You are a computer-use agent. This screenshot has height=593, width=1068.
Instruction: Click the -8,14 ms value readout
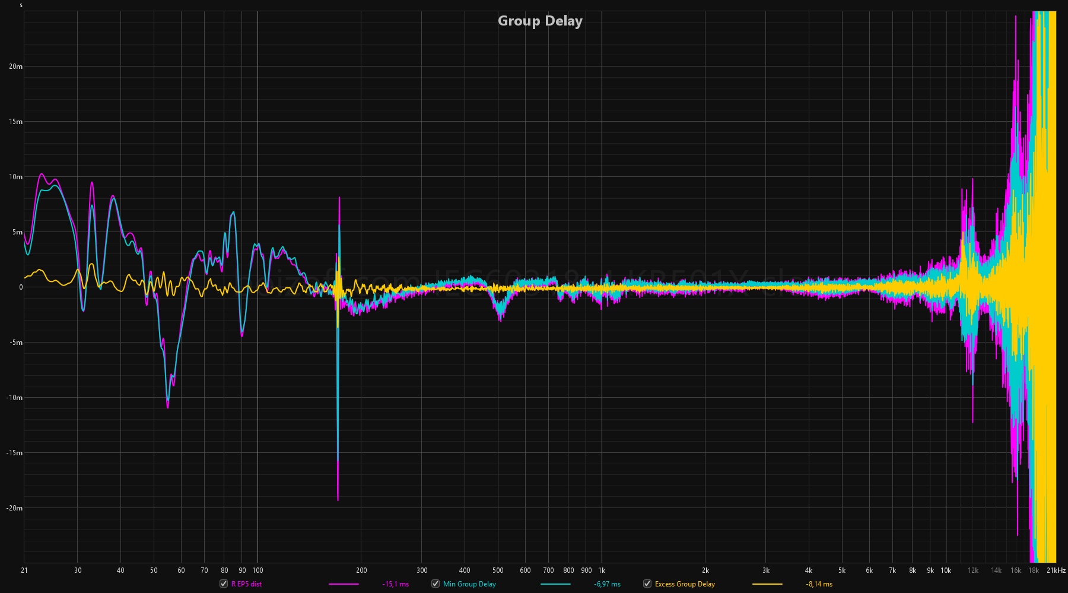[x=819, y=584]
